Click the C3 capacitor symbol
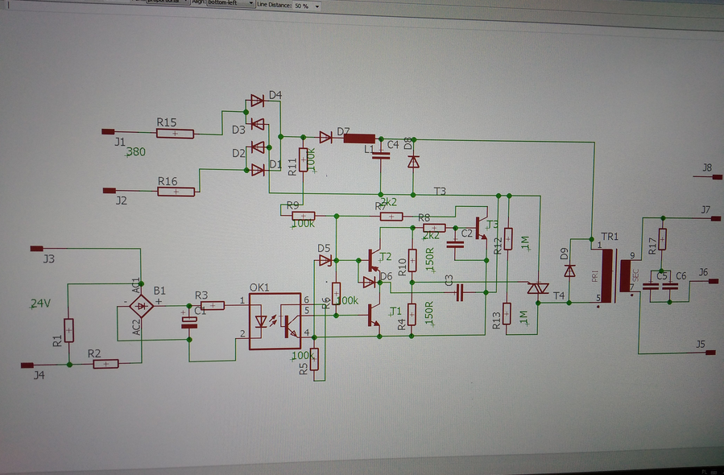 click(x=459, y=293)
